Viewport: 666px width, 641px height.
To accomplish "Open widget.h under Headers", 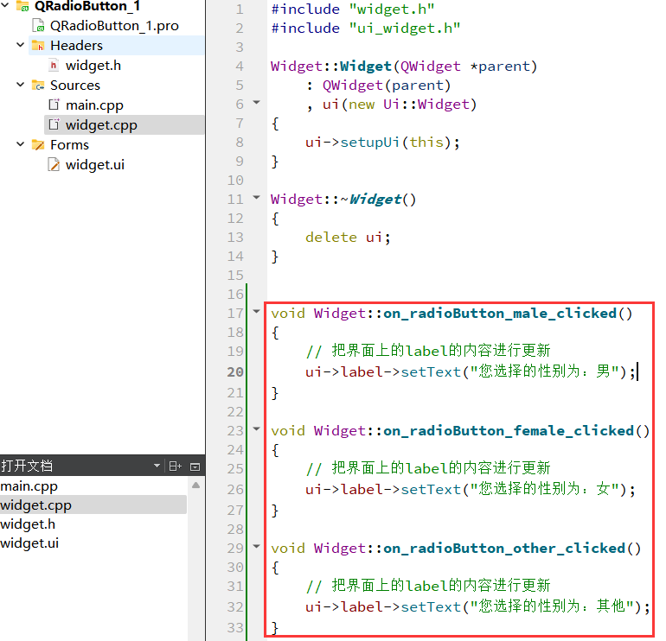I will coord(93,66).
